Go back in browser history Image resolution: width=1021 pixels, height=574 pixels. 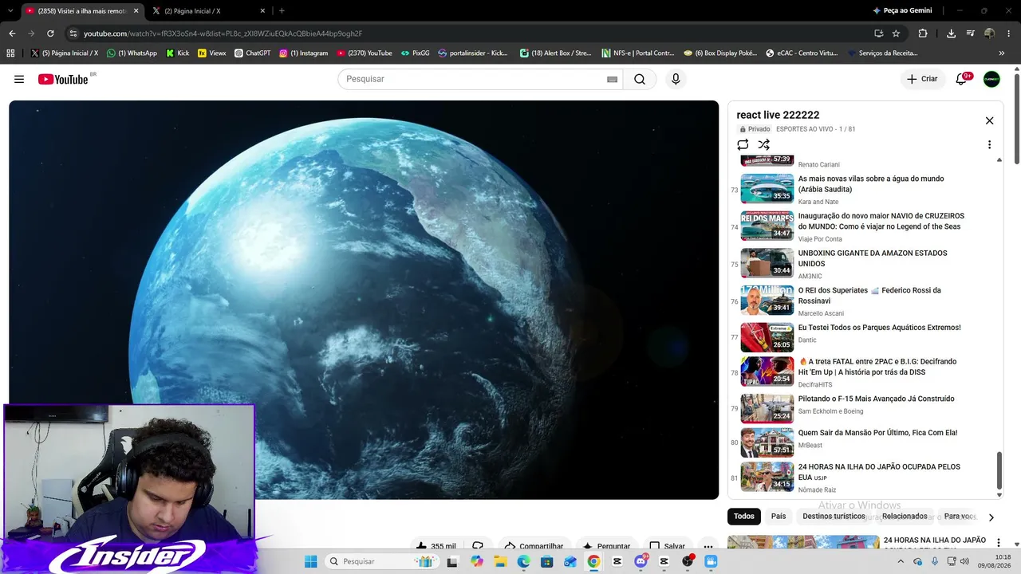pos(12,33)
